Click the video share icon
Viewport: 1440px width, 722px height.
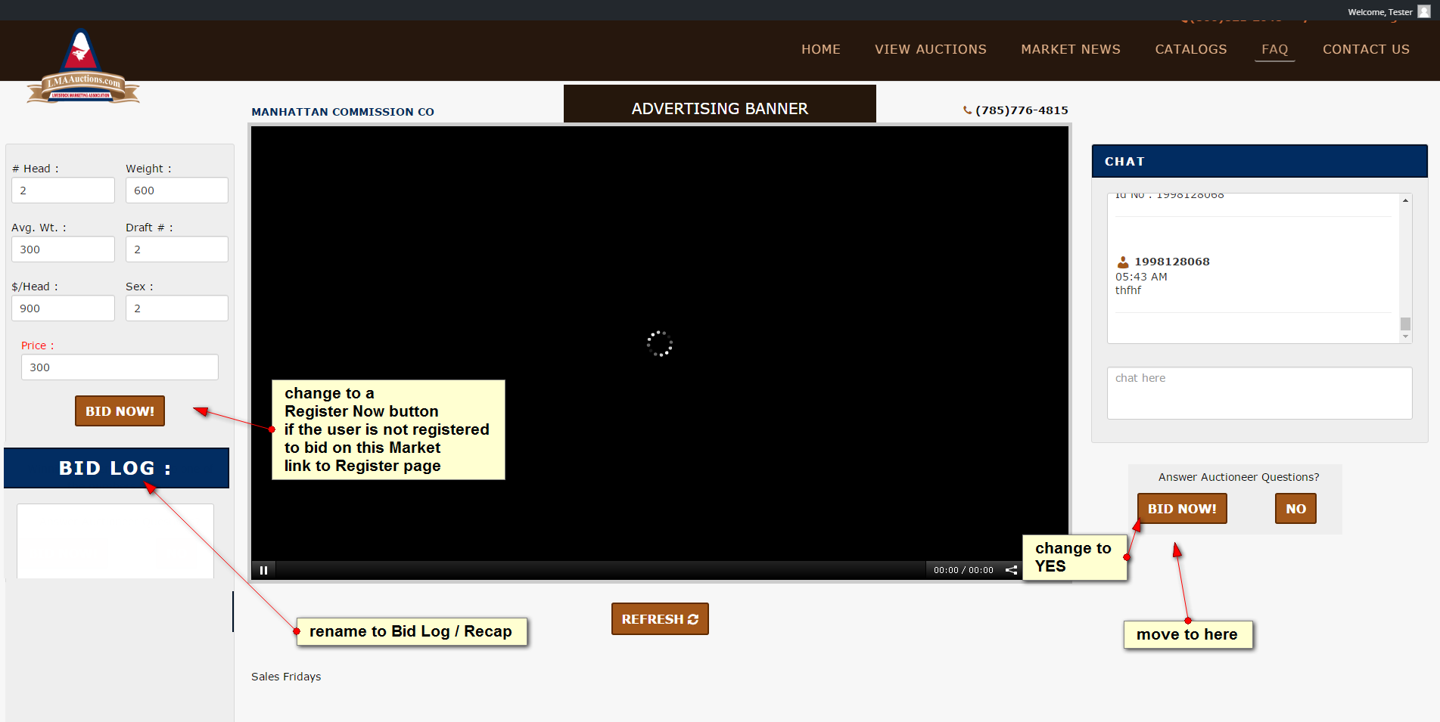click(1011, 570)
